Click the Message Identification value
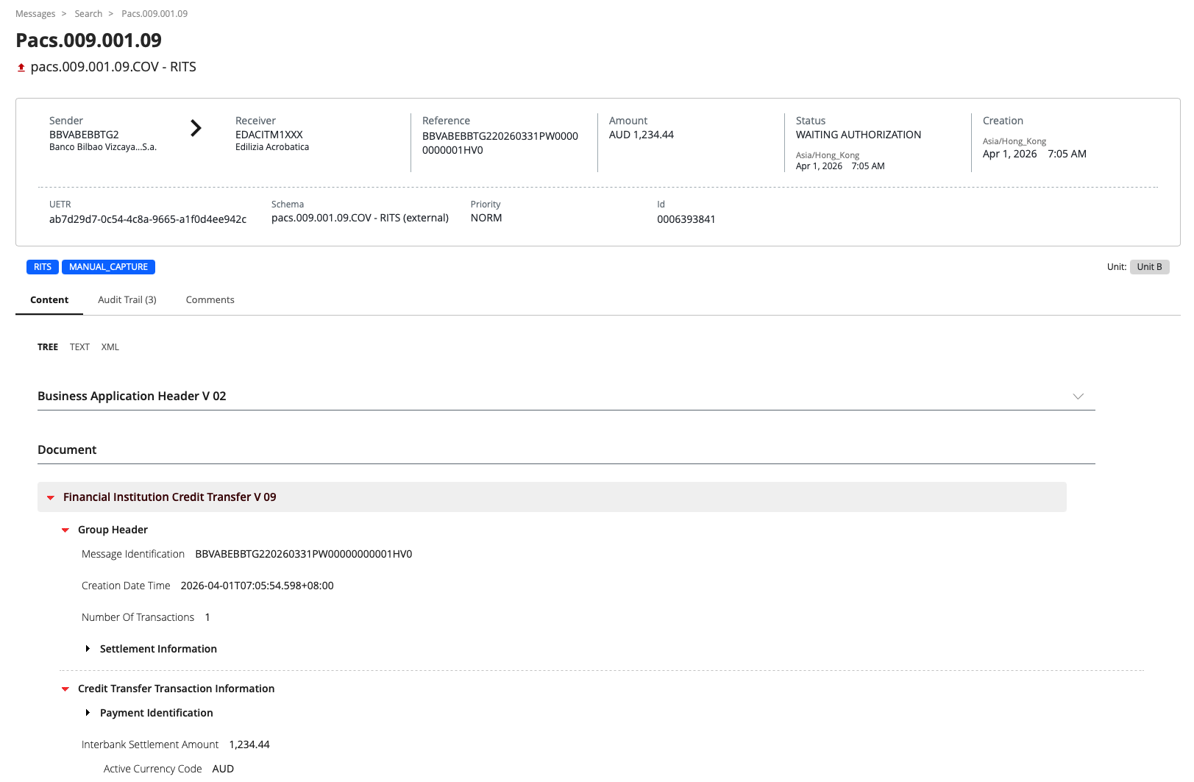 coord(304,554)
